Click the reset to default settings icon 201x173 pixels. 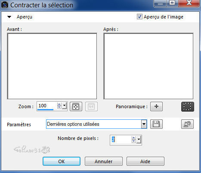coord(187,124)
